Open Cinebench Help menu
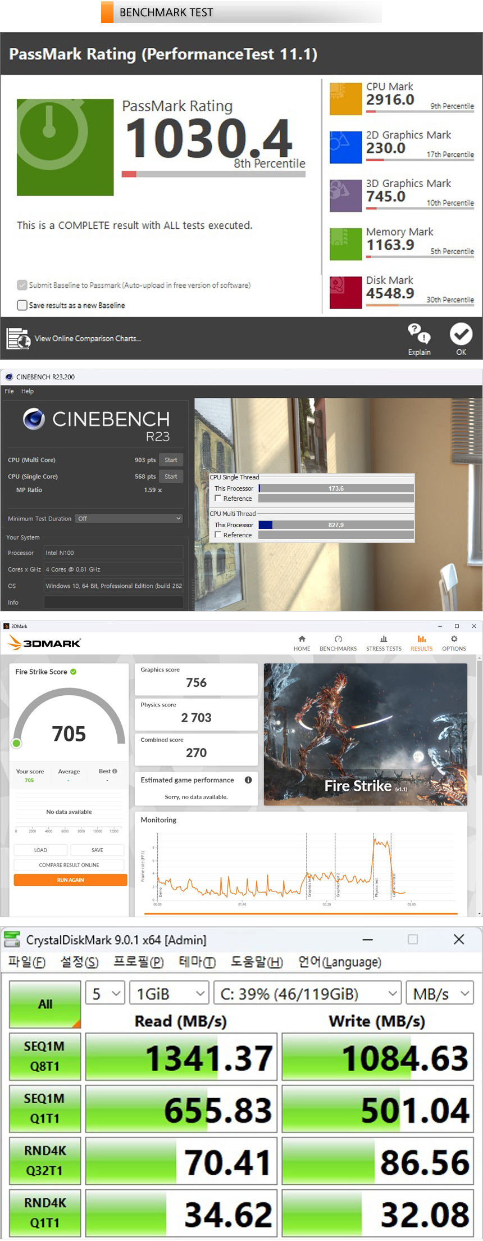 click(28, 391)
